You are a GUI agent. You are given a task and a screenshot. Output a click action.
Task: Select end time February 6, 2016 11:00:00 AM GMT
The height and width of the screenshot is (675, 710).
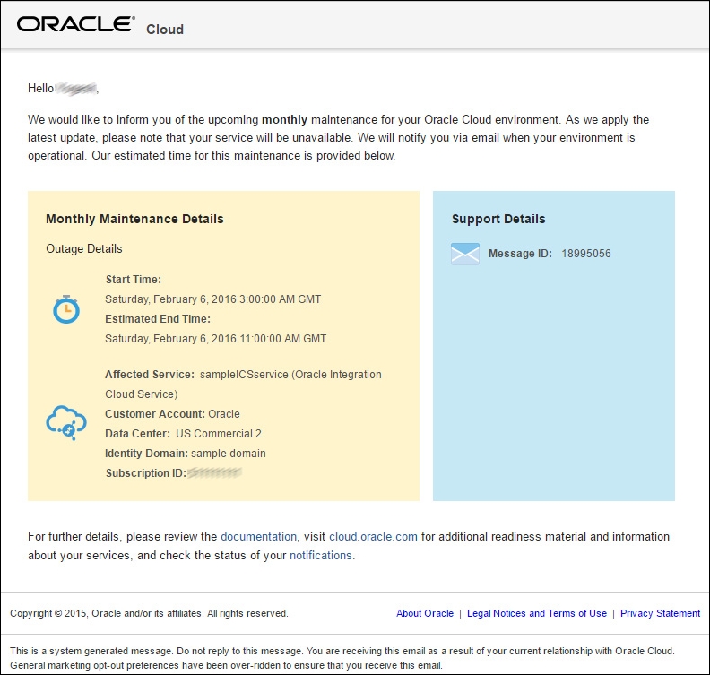point(215,339)
